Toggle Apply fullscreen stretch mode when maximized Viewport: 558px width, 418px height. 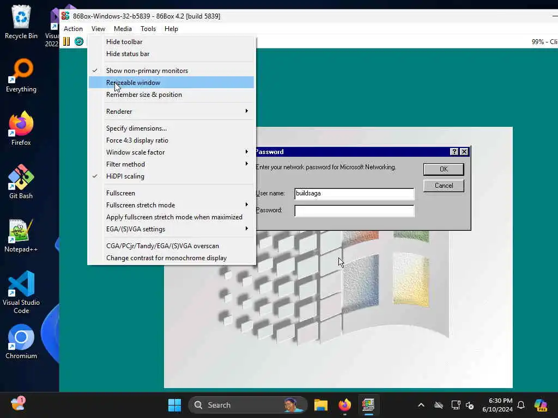coord(171,217)
